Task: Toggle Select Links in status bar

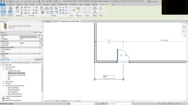Action: (x=159, y=104)
